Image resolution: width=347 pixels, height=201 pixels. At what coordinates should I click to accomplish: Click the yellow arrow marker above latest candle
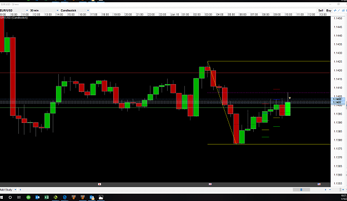click(290, 98)
